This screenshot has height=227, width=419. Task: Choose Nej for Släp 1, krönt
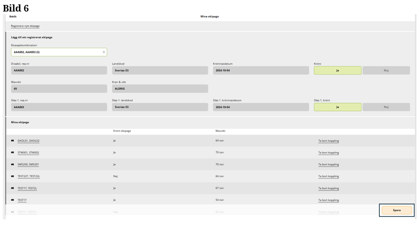tap(386, 107)
